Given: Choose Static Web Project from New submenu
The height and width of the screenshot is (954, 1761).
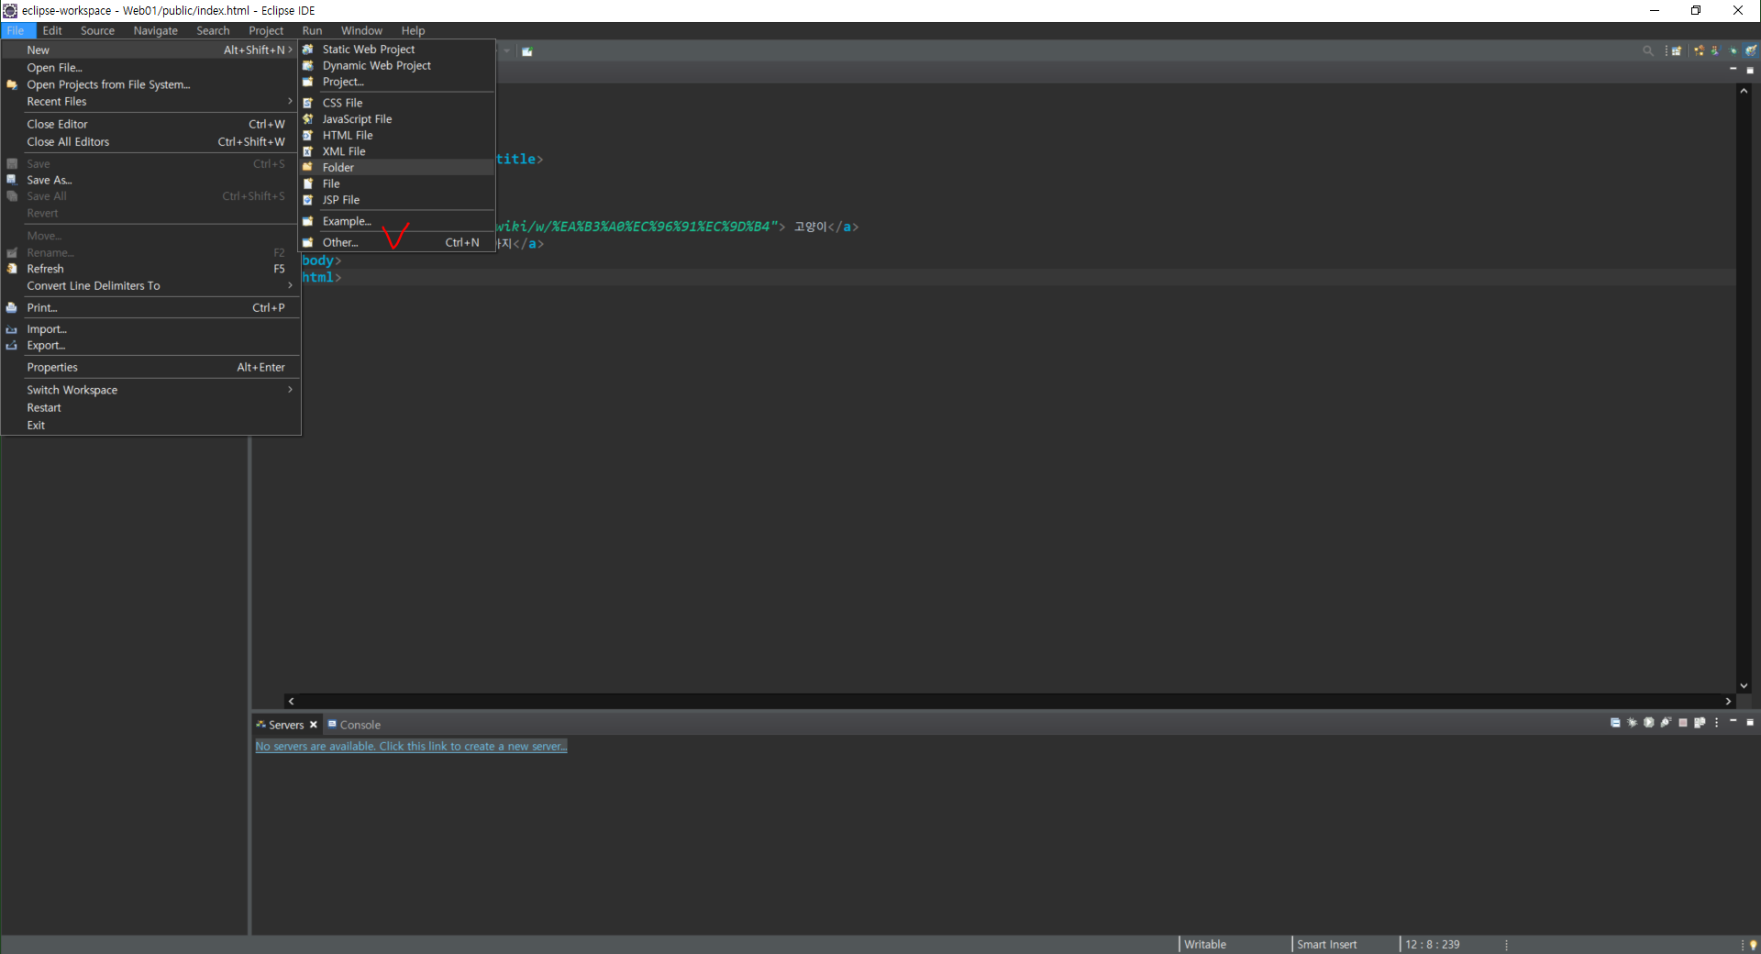Looking at the screenshot, I should tap(397, 50).
